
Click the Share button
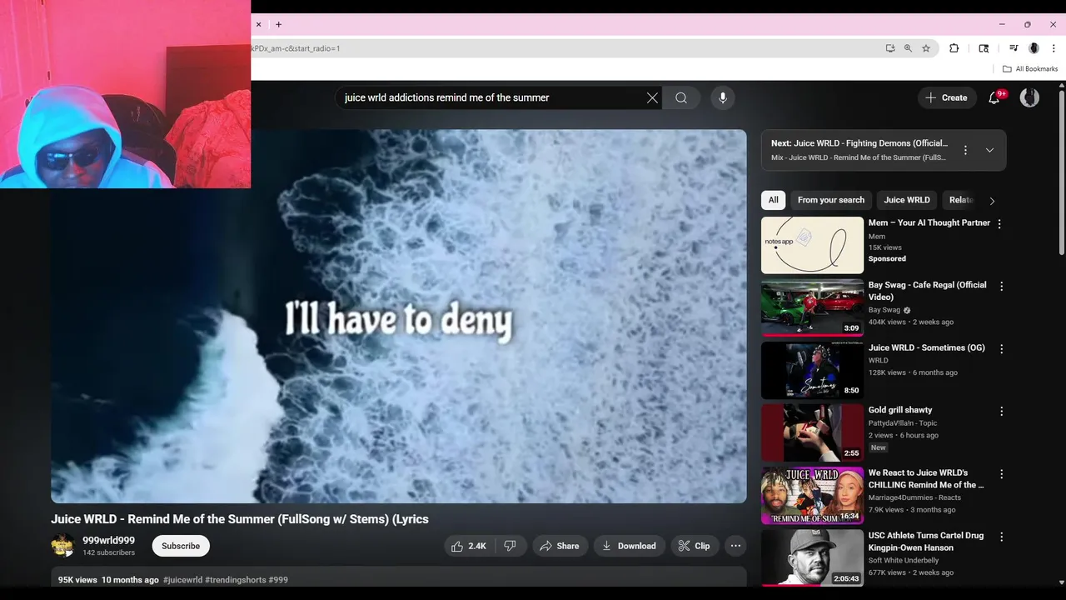pyautogui.click(x=560, y=546)
